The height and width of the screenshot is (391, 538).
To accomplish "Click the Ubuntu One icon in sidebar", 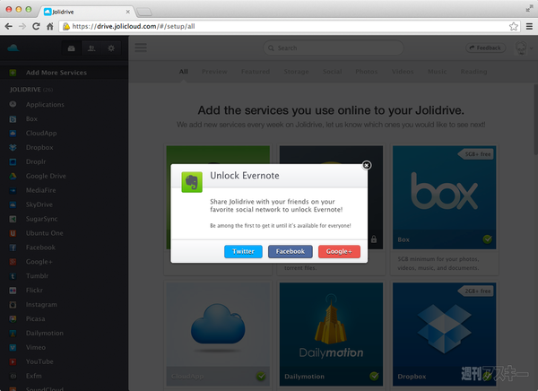I will tap(13, 233).
